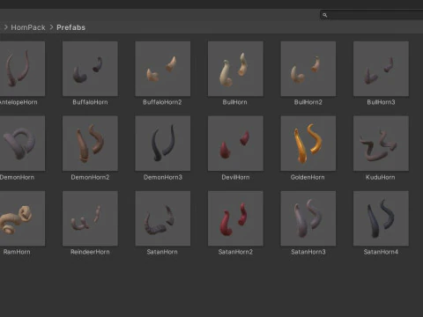This screenshot has width=423, height=317.
Task: Click the SatanHorn3 file name label
Action: point(308,252)
